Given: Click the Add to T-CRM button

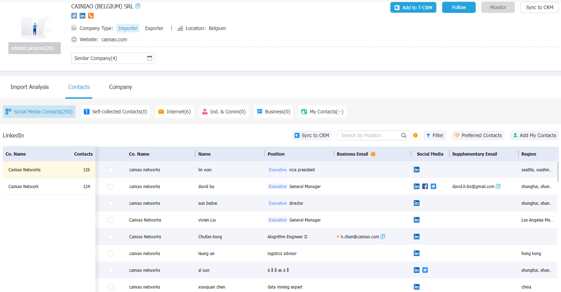Looking at the screenshot, I should click(x=413, y=7).
